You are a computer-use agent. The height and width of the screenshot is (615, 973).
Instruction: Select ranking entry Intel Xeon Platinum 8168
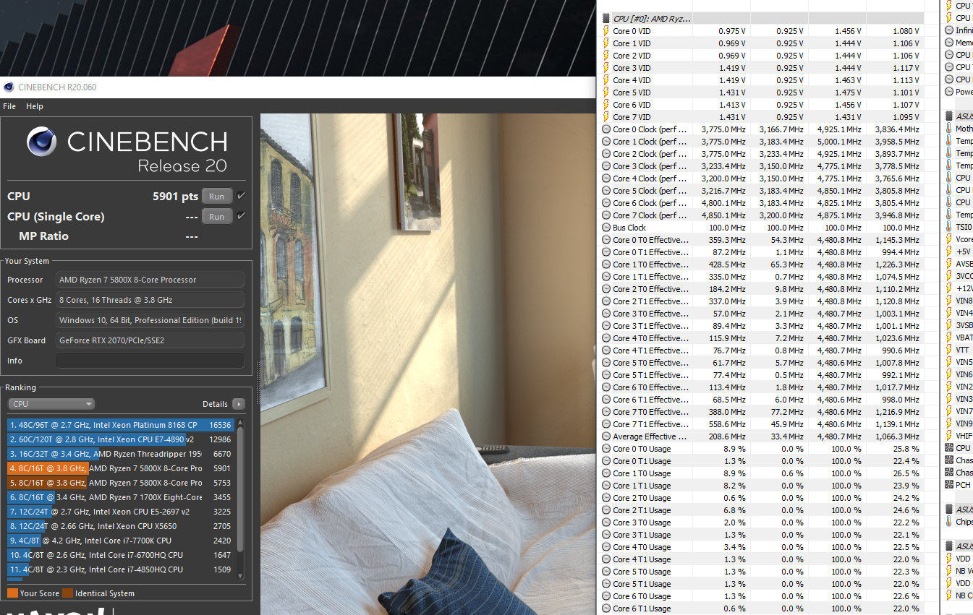[x=121, y=425]
